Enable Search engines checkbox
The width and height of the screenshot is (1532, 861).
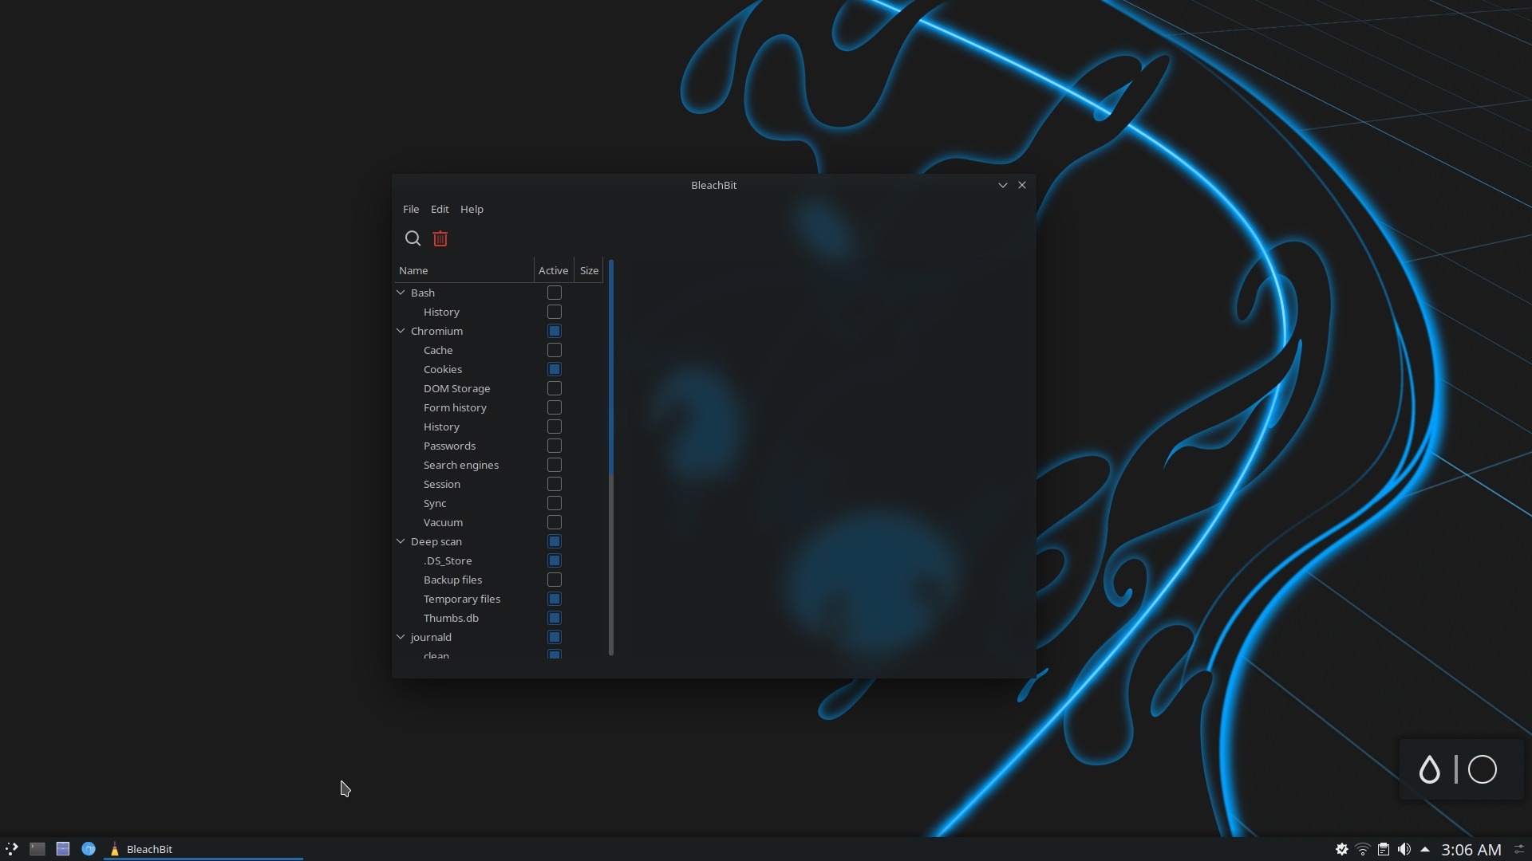tap(555, 465)
